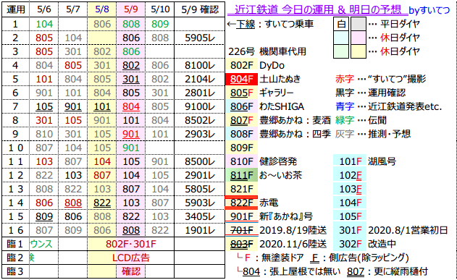Image resolution: width=457 pixels, height=280 pixels.
Task: Select the 226号 機関車代用 note
Action: click(267, 52)
